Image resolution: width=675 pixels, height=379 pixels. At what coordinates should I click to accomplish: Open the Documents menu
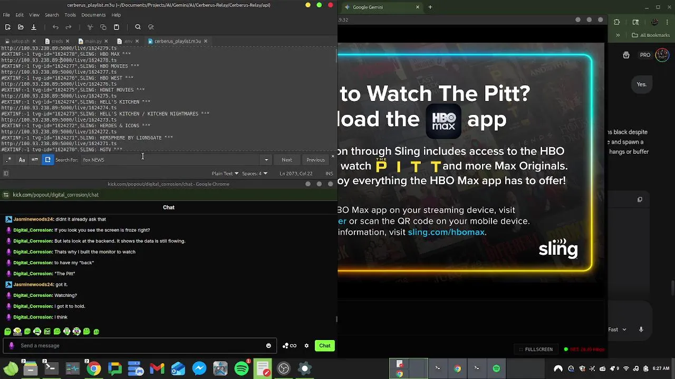coord(93,15)
